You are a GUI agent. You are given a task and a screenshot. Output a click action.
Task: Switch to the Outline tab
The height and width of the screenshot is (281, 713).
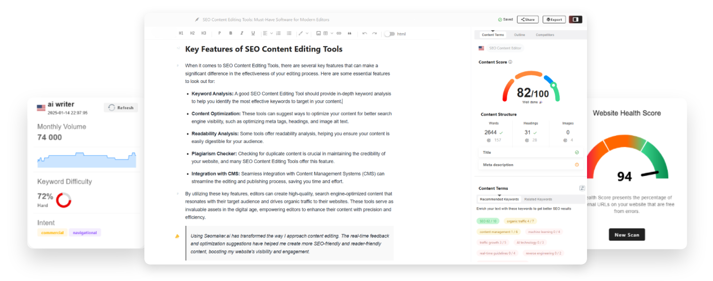[520, 34]
